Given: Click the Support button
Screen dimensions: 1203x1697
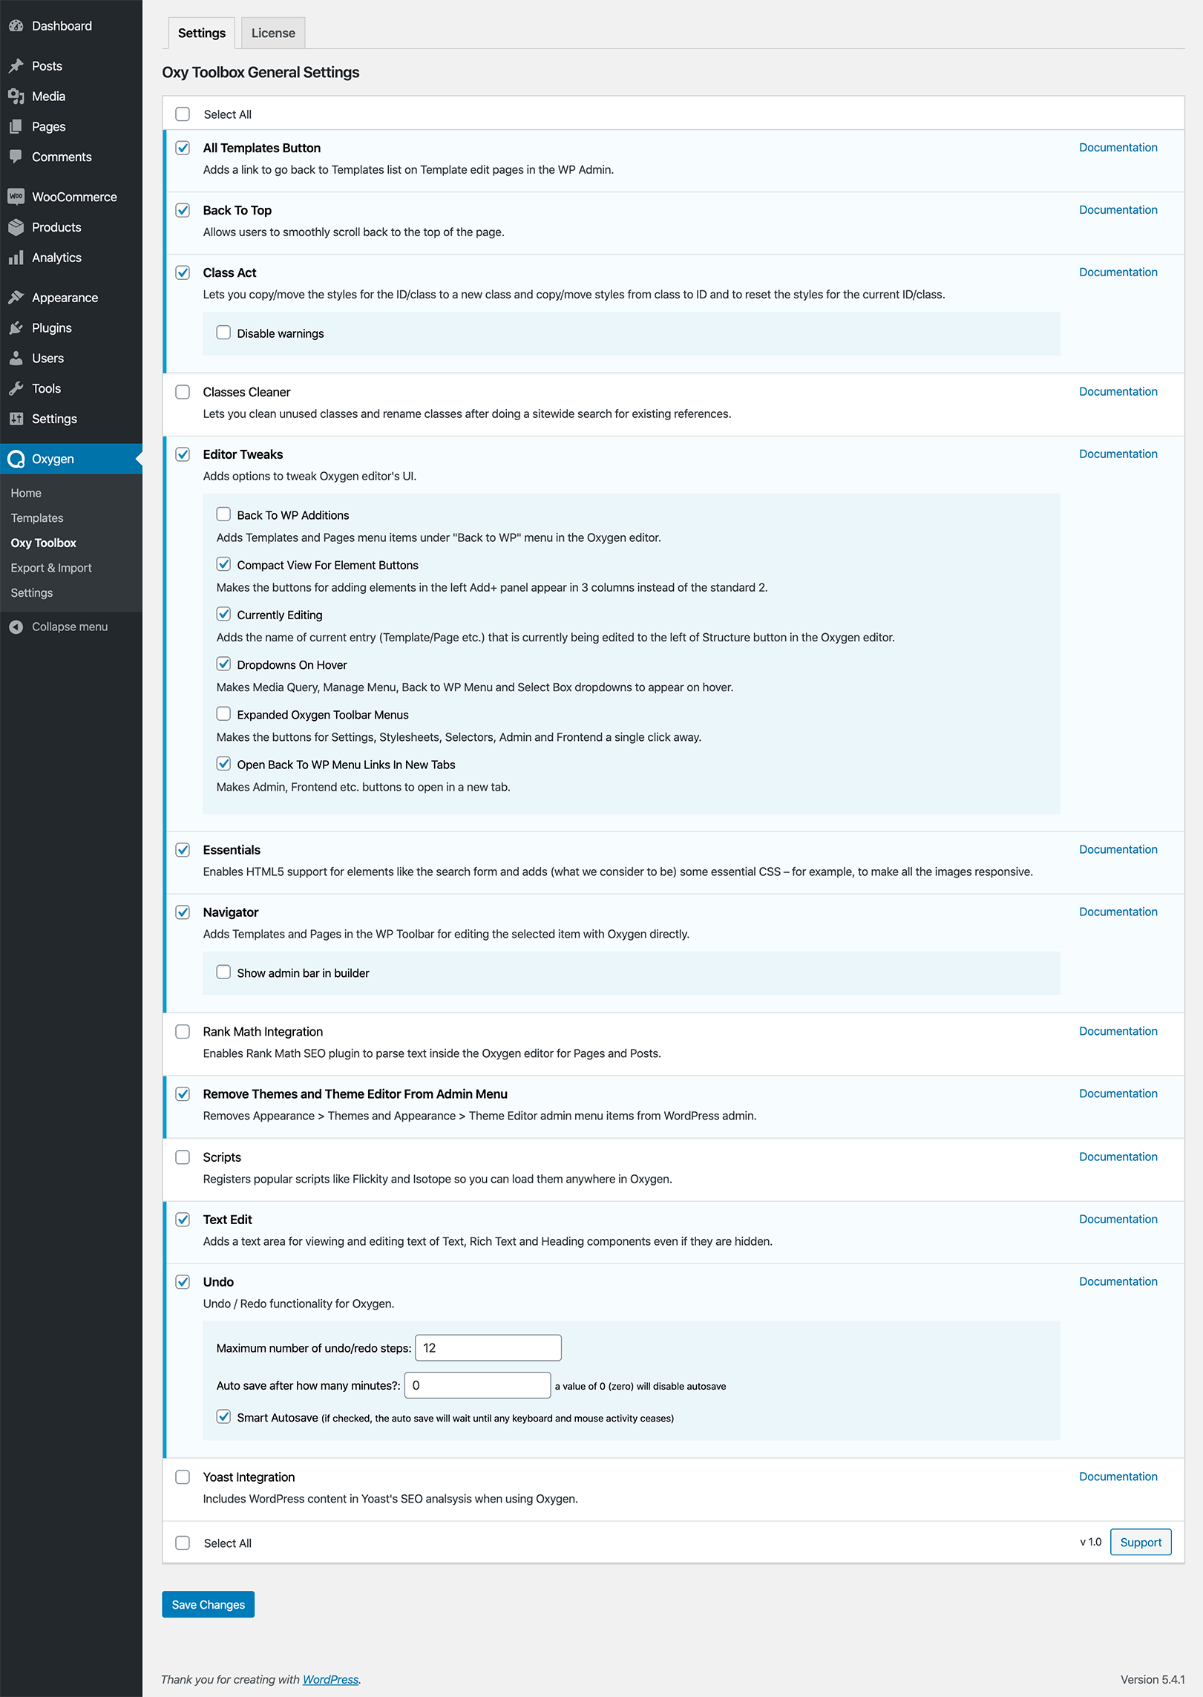Looking at the screenshot, I should click(1141, 1543).
